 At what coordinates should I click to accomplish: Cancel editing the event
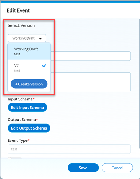[x=117, y=168]
